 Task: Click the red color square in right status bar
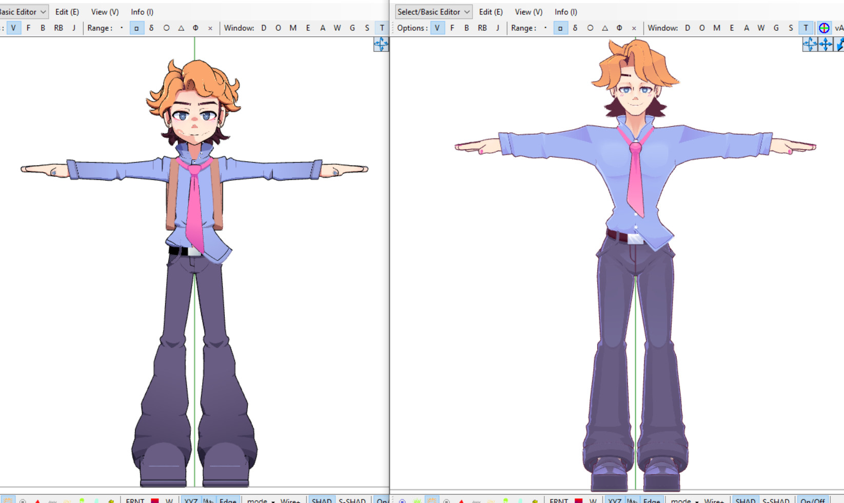578,500
